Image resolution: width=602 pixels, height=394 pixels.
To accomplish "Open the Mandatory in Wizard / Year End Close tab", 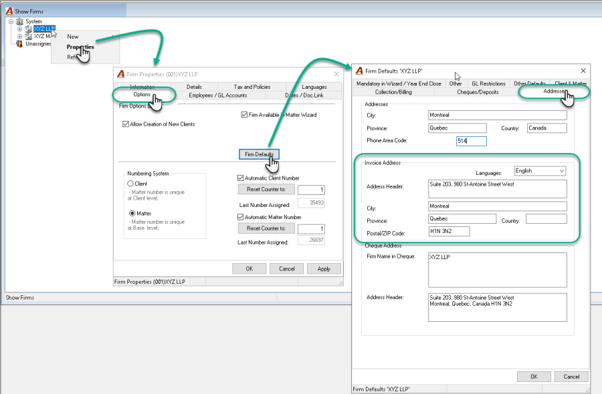I will pyautogui.click(x=399, y=83).
